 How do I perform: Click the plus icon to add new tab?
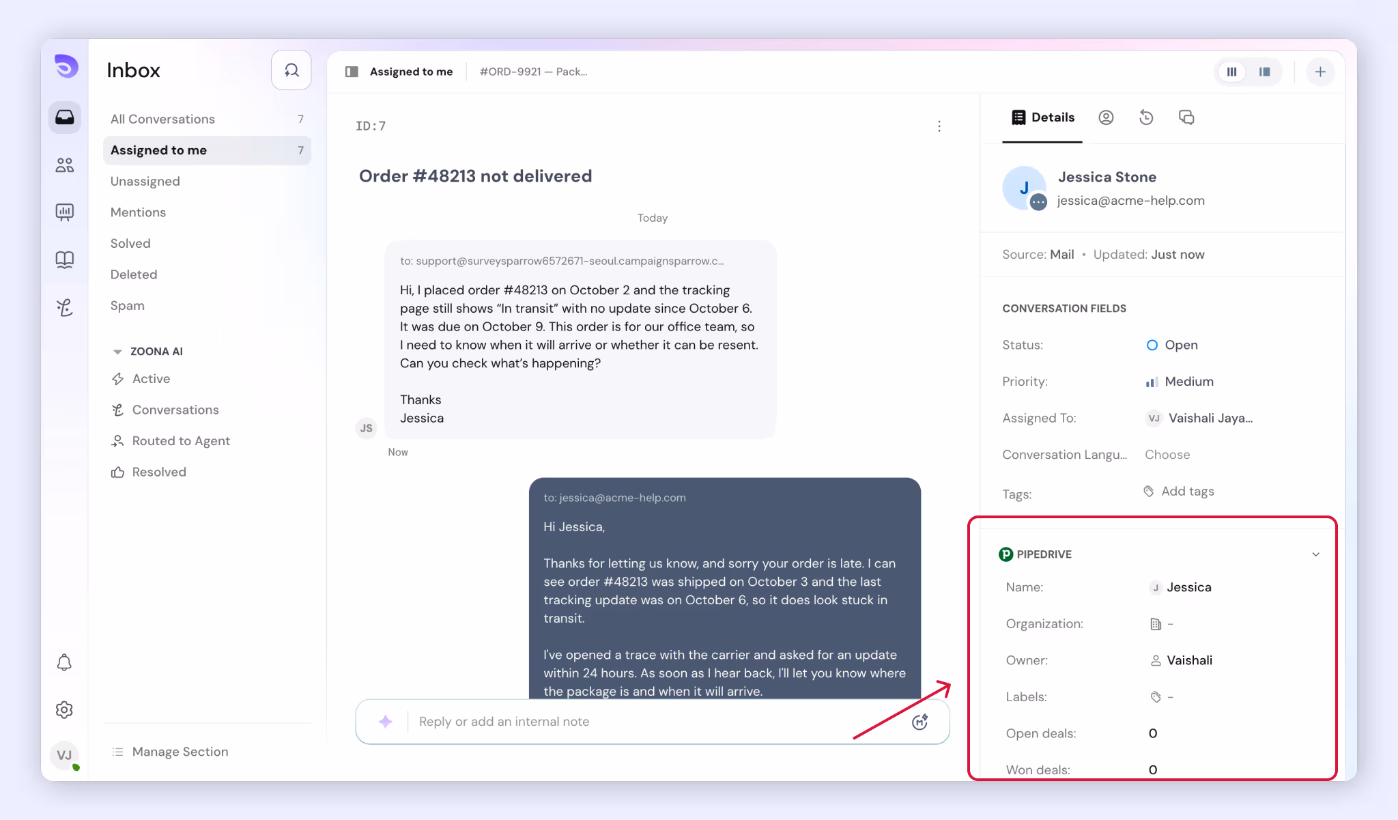(x=1320, y=72)
